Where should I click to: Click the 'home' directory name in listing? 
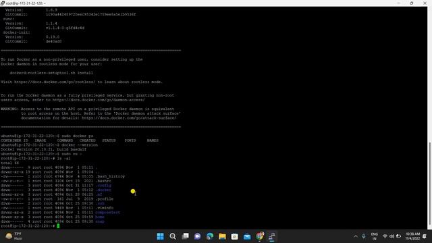[100, 217]
